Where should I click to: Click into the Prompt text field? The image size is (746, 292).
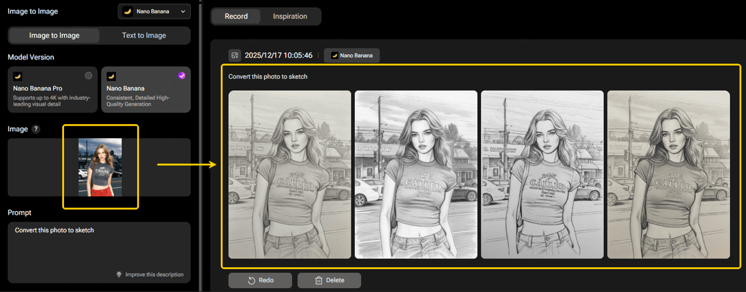coord(99,252)
